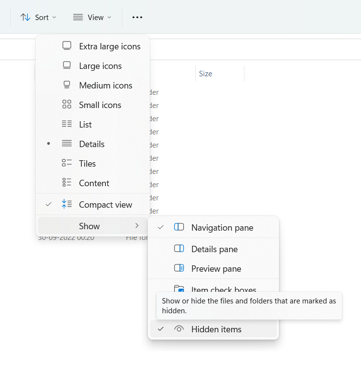Choose the Medium icons layout icon
361x367 pixels.
[67, 85]
